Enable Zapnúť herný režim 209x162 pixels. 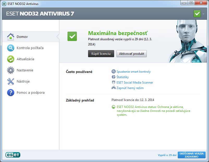coord(130,88)
